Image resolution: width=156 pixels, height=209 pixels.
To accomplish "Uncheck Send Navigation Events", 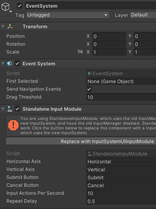I will point(89,89).
